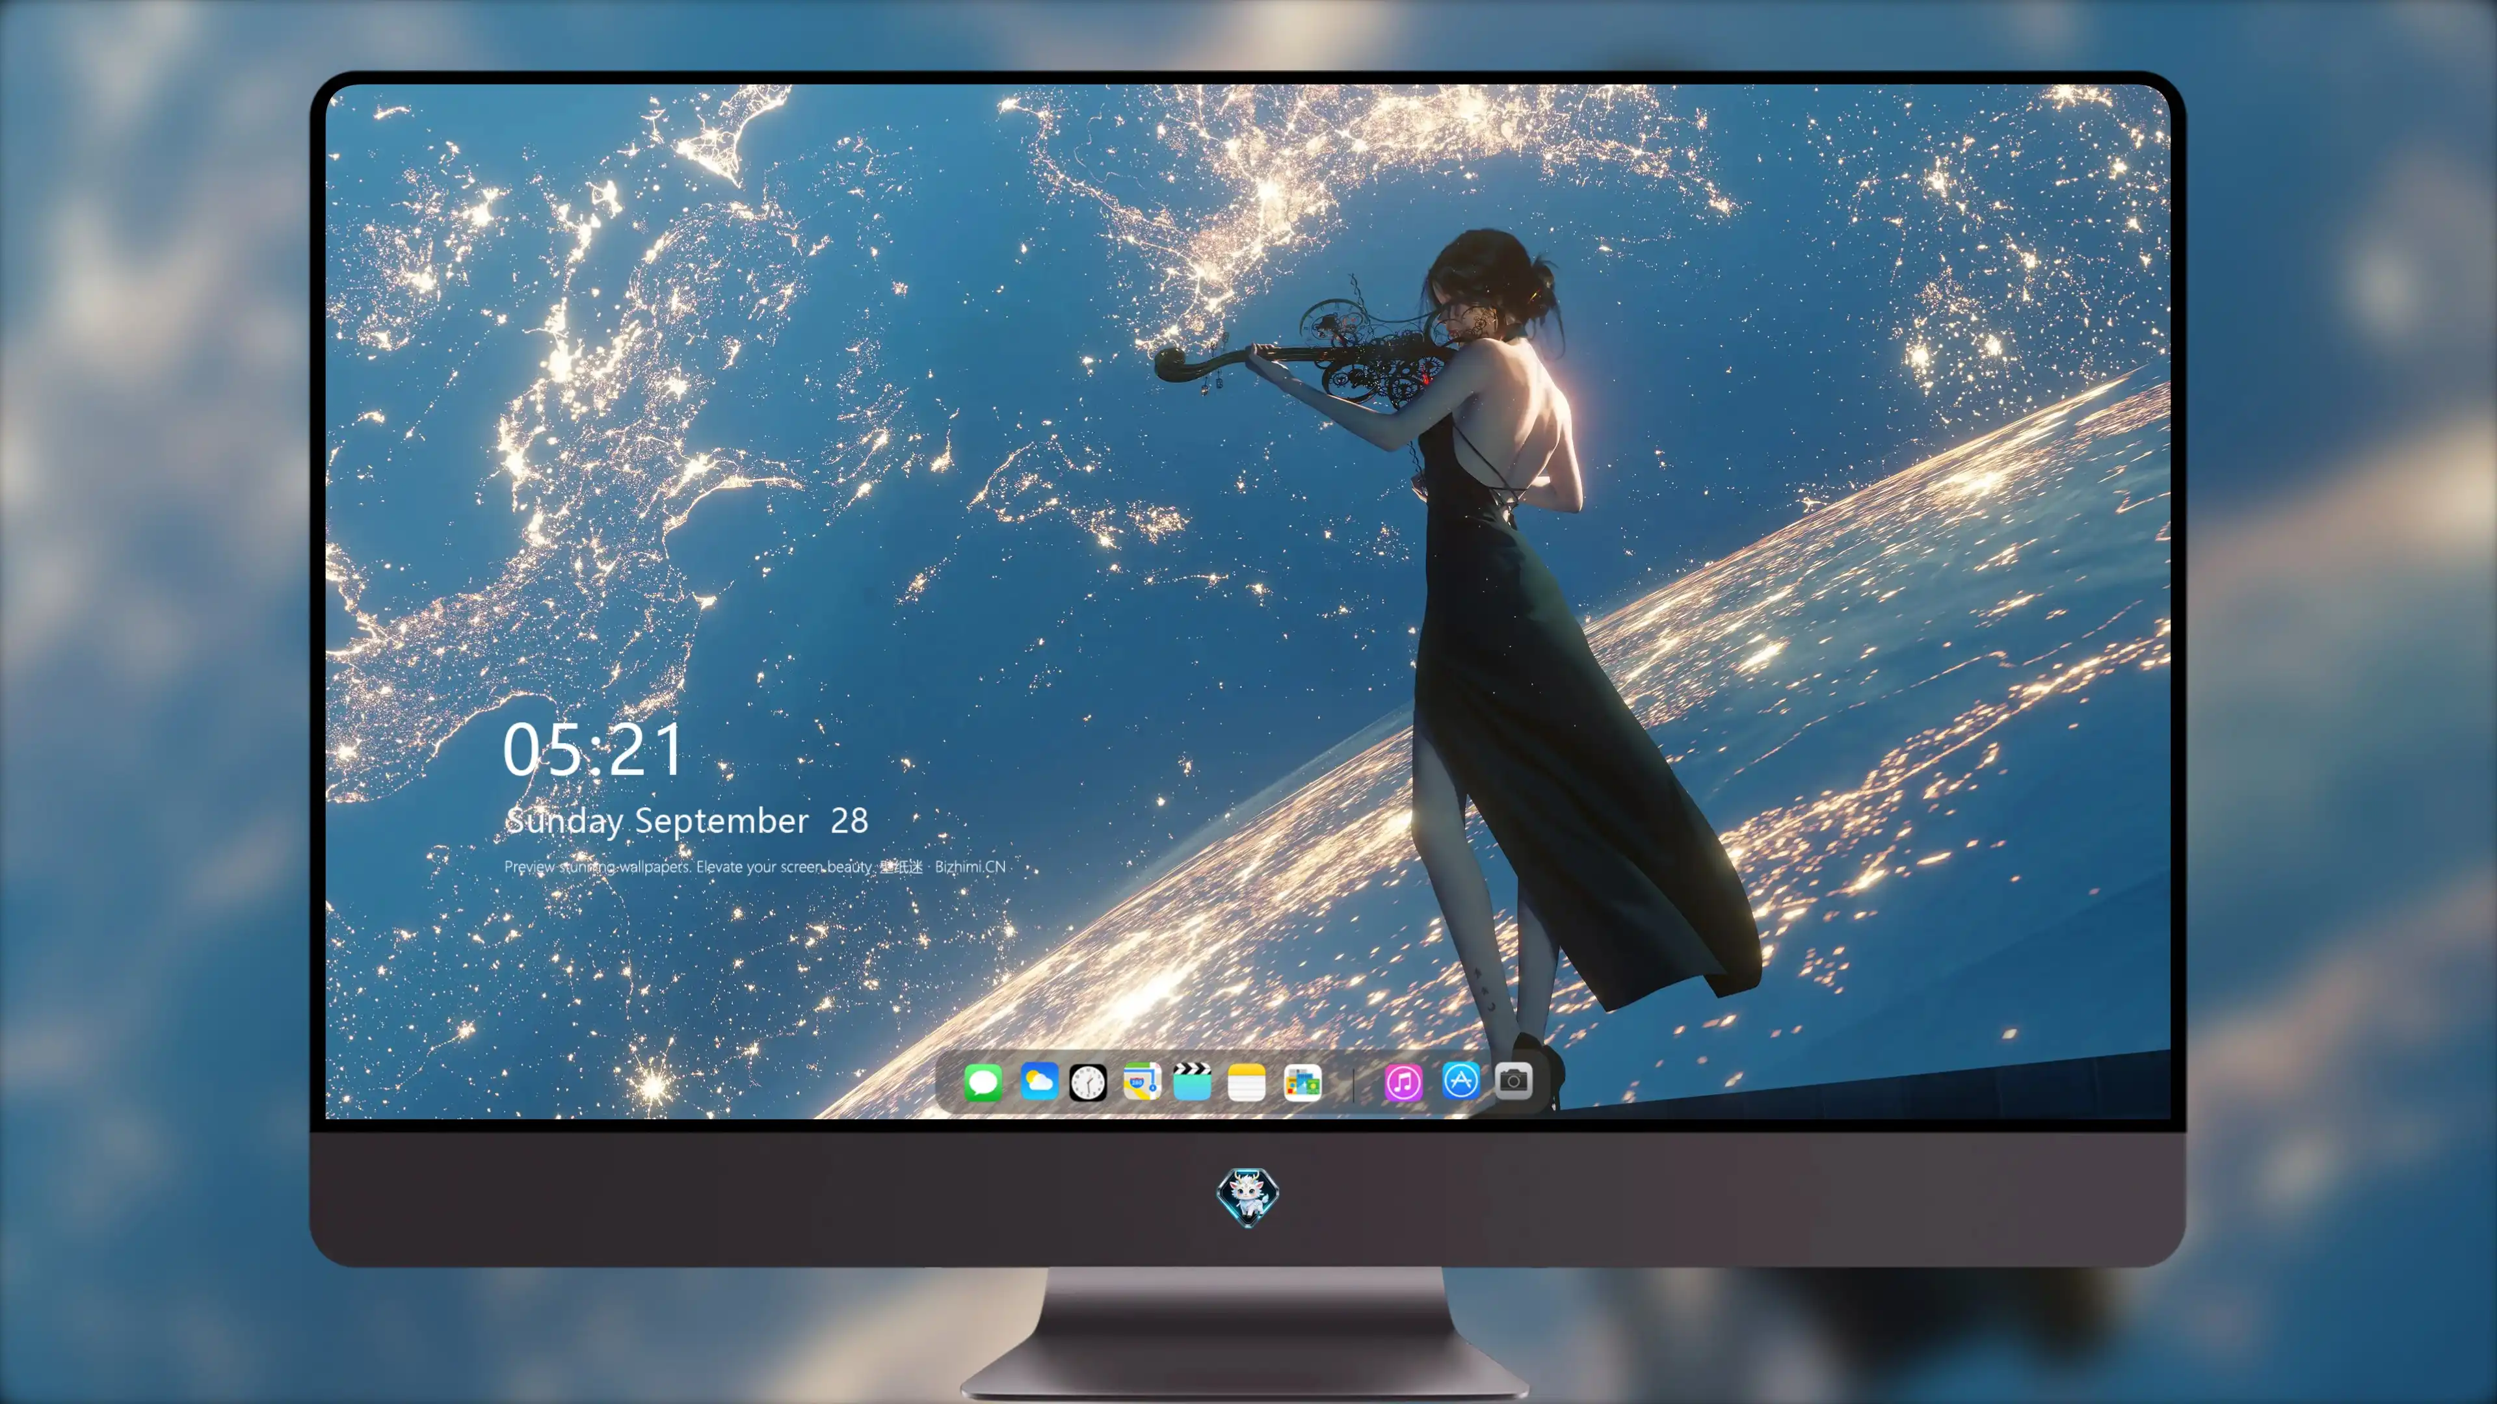Image resolution: width=2497 pixels, height=1404 pixels.
Task: Launch the Videos clapperboard app
Action: click(x=1193, y=1082)
